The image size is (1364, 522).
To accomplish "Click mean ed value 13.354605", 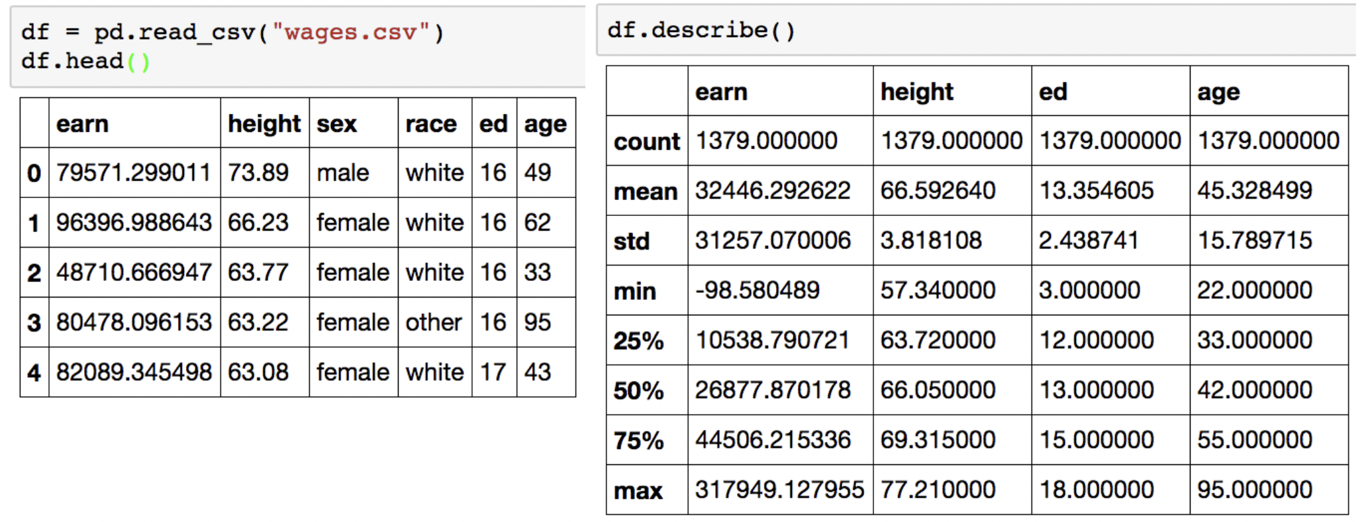I will coord(1096,190).
